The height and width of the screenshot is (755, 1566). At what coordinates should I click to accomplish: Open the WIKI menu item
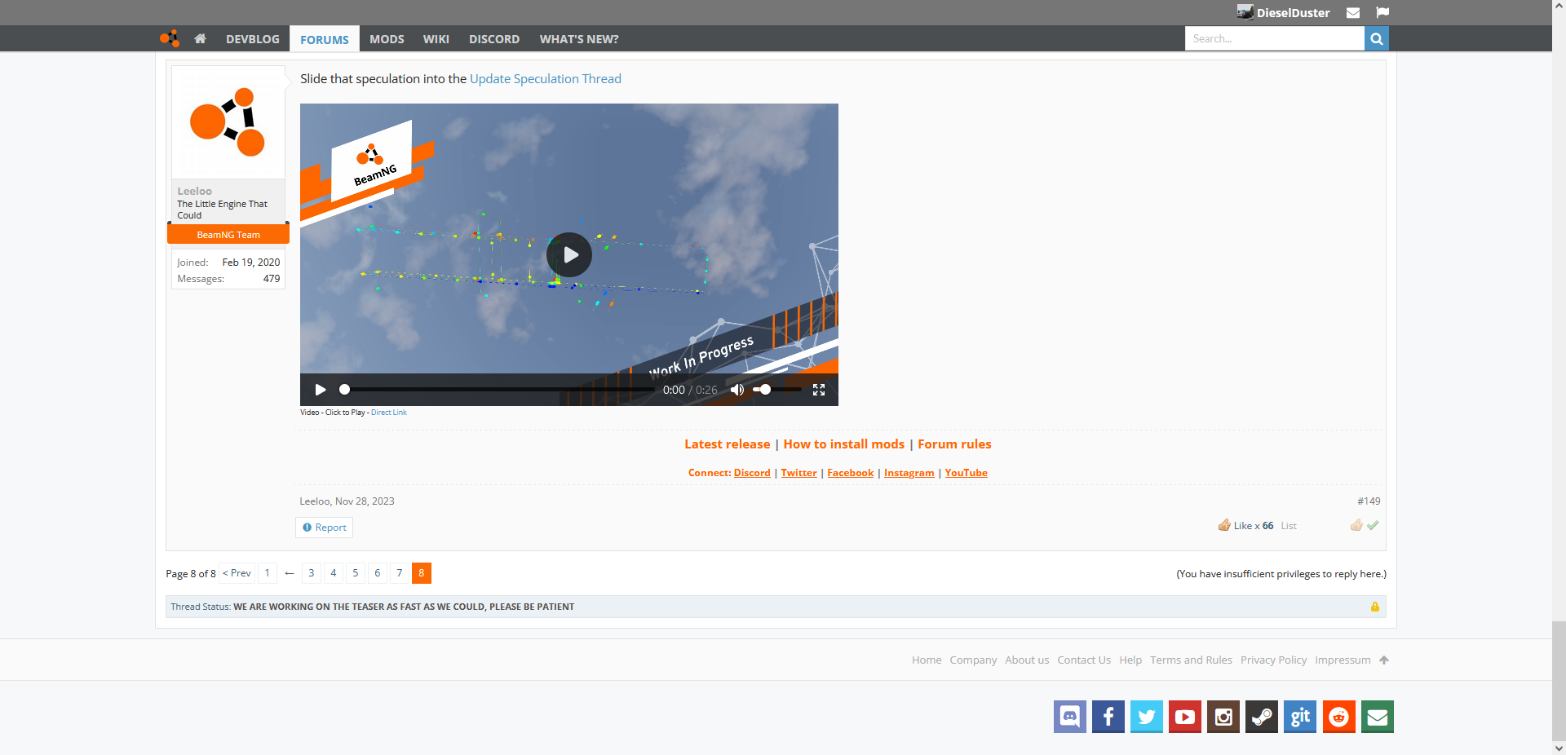pyautogui.click(x=436, y=39)
